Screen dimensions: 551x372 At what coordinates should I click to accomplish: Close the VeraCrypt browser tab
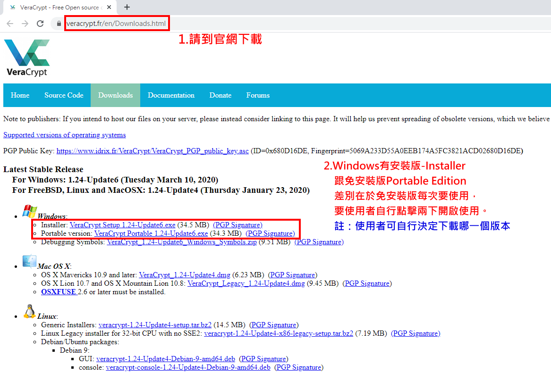click(109, 7)
